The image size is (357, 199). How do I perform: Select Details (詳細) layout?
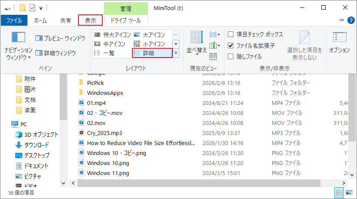(x=152, y=53)
